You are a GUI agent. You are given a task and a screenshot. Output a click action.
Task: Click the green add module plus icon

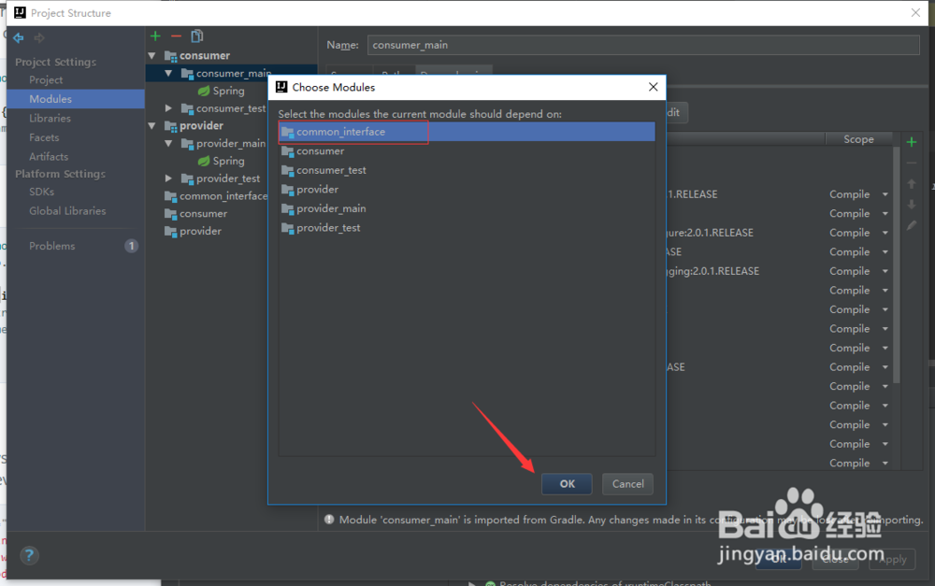click(x=155, y=36)
